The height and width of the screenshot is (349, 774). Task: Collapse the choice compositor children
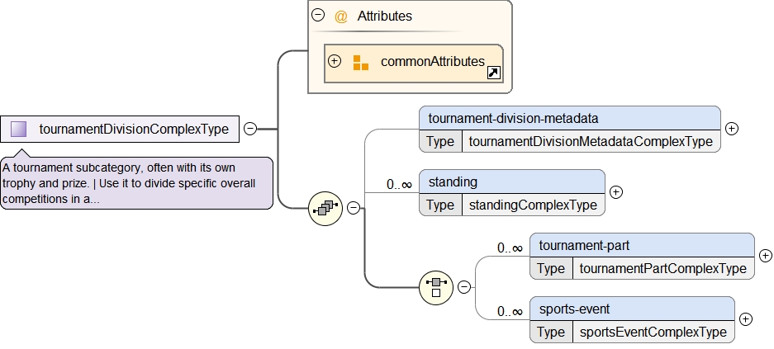pyautogui.click(x=464, y=287)
